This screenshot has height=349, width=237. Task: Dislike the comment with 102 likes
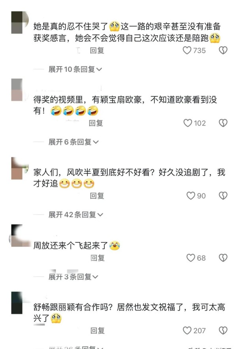[223, 123]
